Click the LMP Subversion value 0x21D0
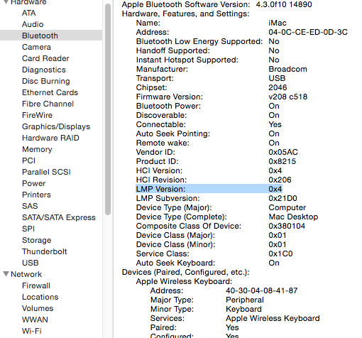The width and height of the screenshot is (362, 338). click(x=283, y=198)
